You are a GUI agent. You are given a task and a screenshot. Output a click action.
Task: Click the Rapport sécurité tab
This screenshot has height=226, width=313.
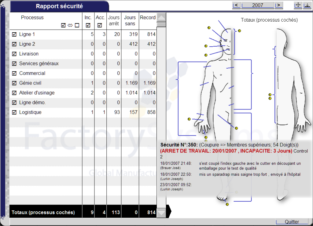click(x=59, y=6)
